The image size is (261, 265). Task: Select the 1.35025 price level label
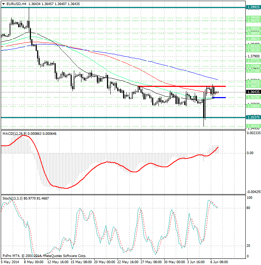pyautogui.click(x=253, y=126)
